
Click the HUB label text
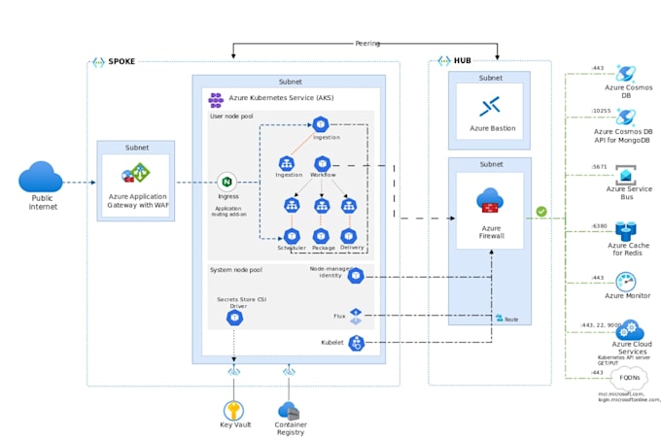(x=463, y=60)
